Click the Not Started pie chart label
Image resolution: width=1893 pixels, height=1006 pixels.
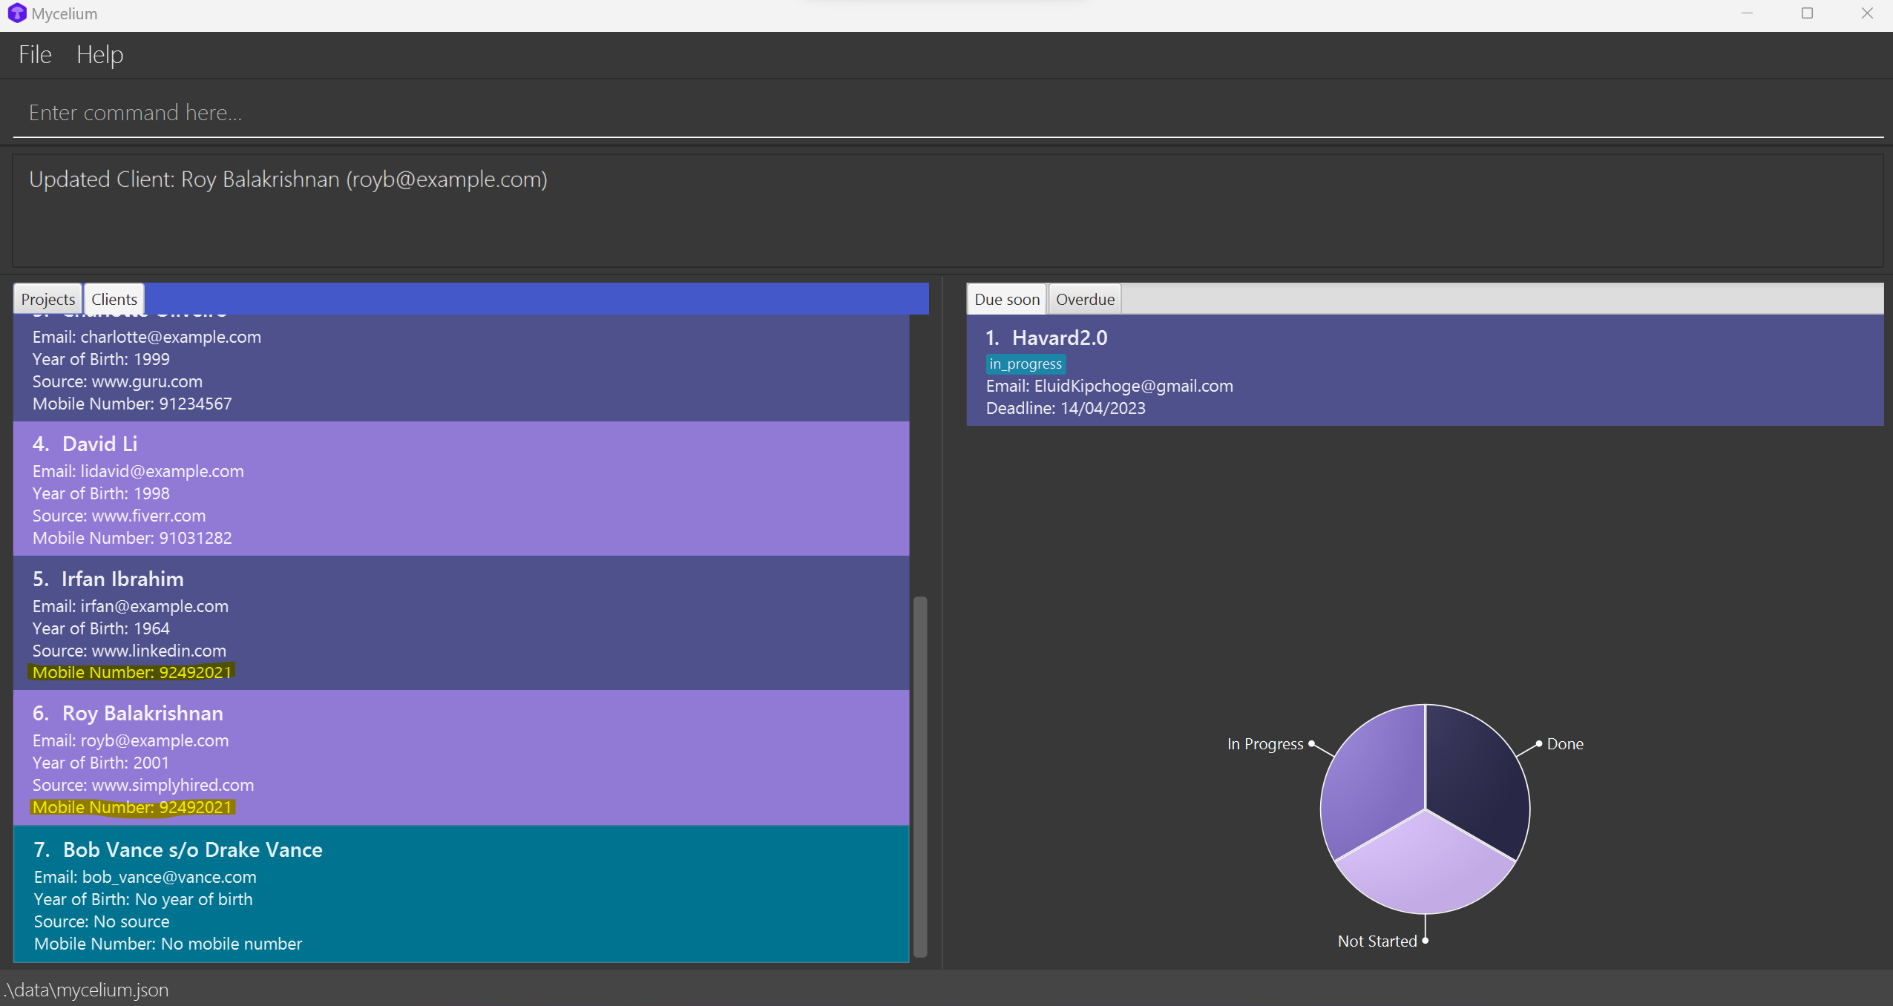[1377, 941]
